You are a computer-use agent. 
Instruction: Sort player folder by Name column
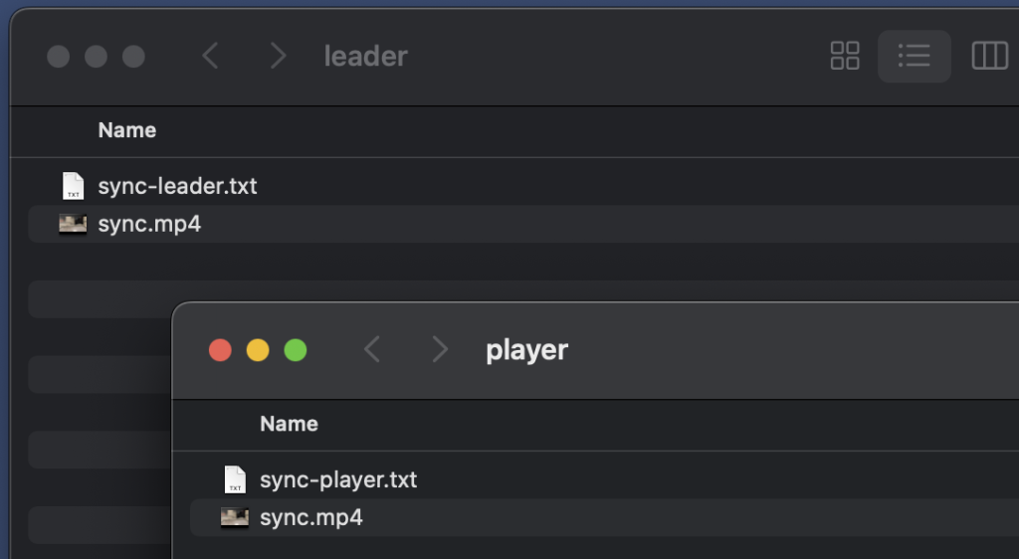(x=289, y=424)
